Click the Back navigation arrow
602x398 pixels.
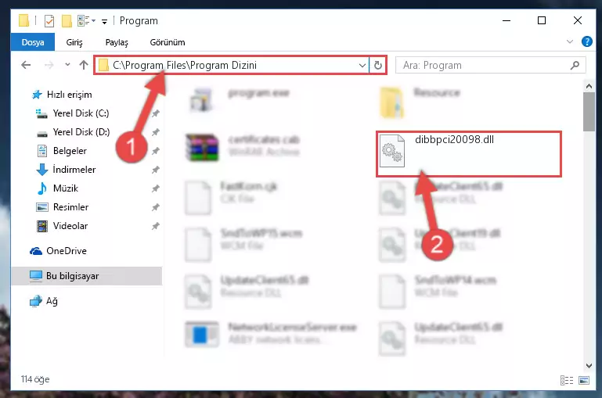click(x=26, y=65)
